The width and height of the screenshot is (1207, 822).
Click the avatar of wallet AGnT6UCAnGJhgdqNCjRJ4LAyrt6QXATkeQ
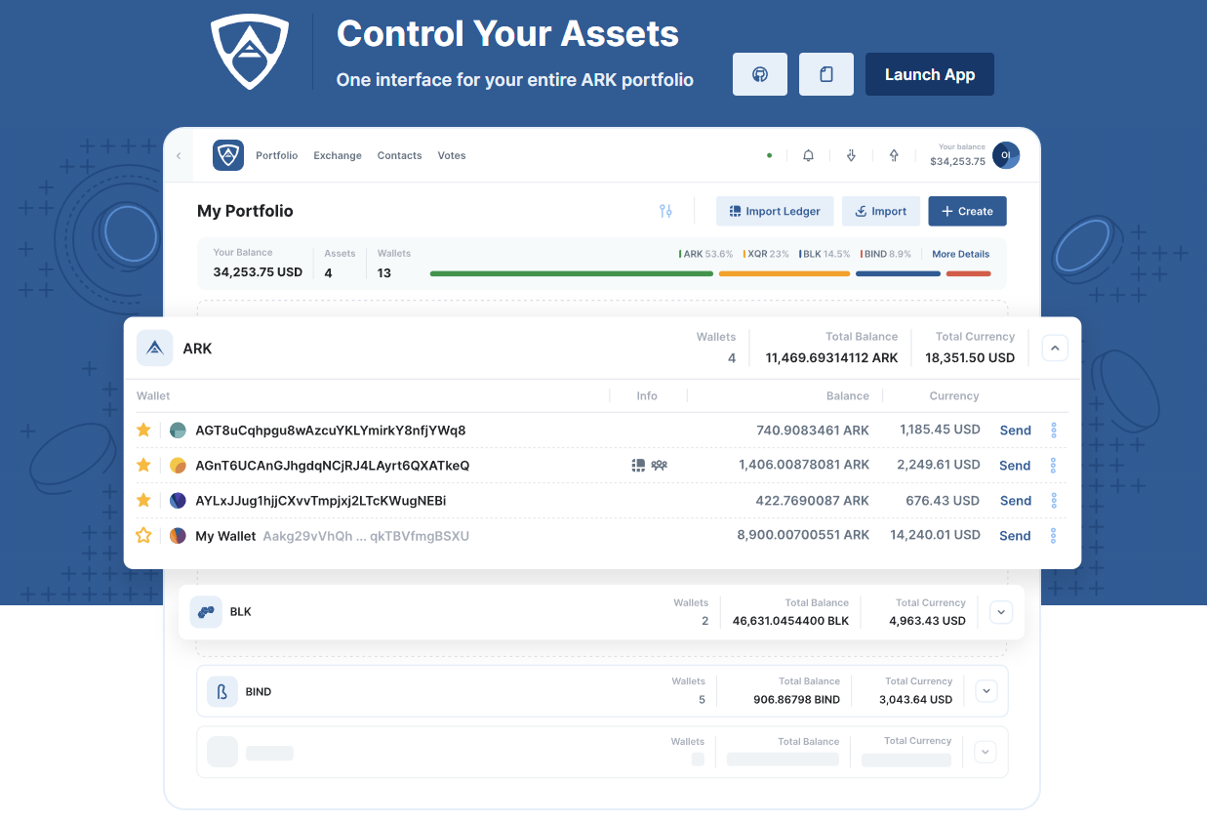click(x=178, y=466)
